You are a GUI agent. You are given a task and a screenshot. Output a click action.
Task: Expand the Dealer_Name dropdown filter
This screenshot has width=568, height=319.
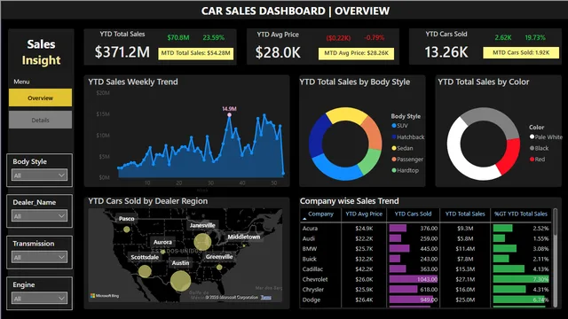(x=39, y=216)
